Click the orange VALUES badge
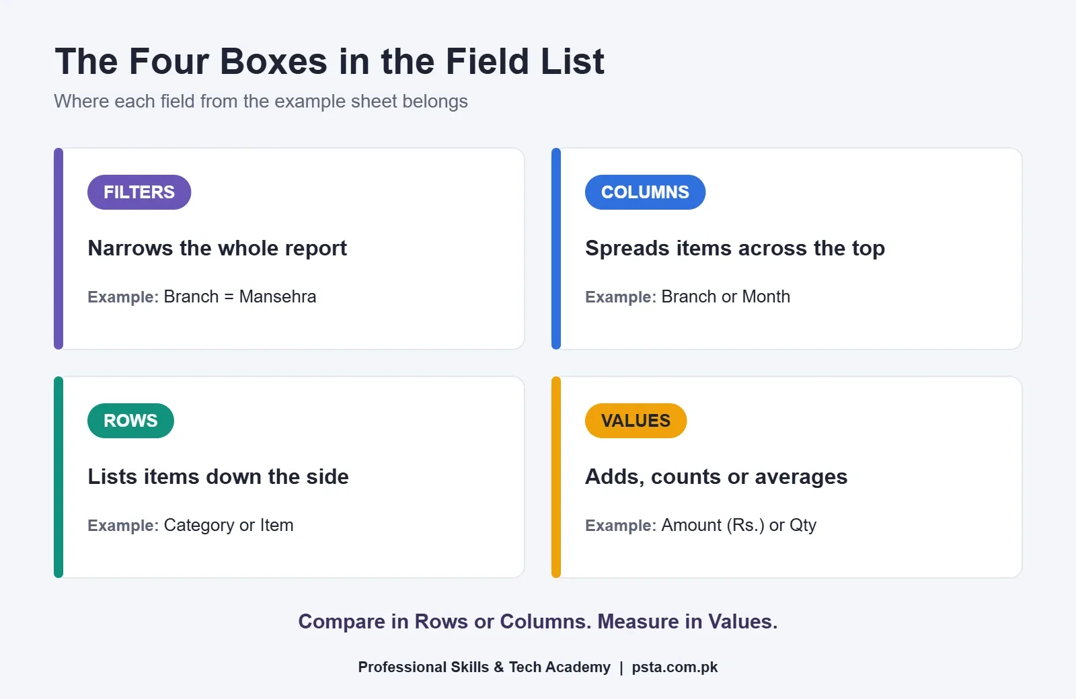 tap(636, 421)
